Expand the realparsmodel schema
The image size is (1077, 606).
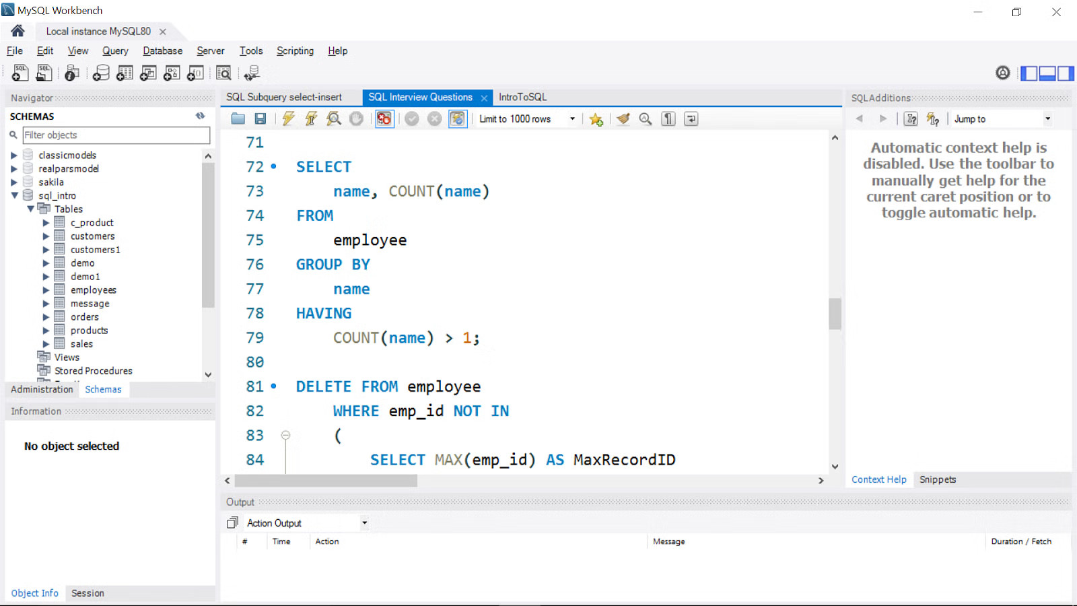tap(14, 169)
